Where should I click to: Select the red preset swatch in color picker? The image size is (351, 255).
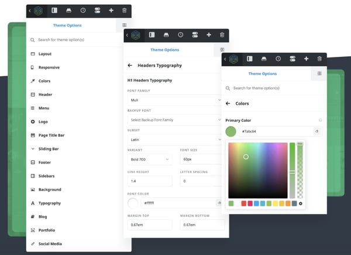pos(243,203)
